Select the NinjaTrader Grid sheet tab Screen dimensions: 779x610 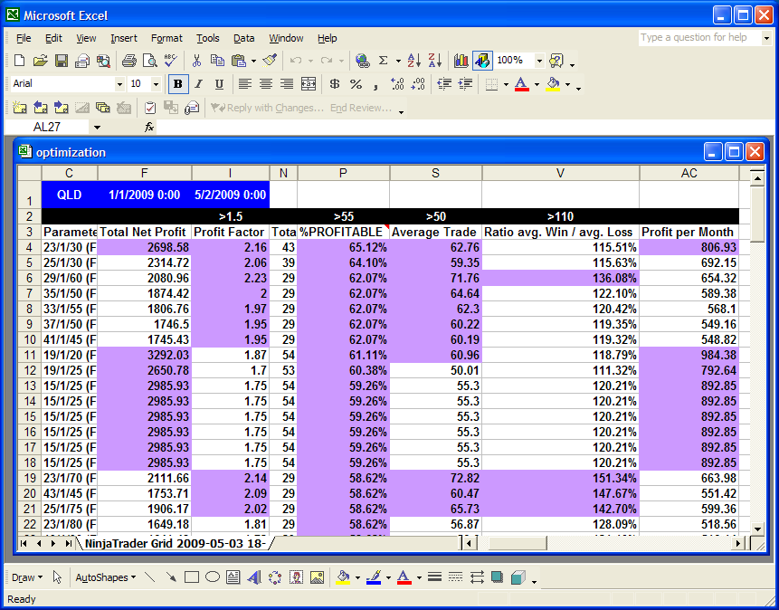[x=175, y=543]
